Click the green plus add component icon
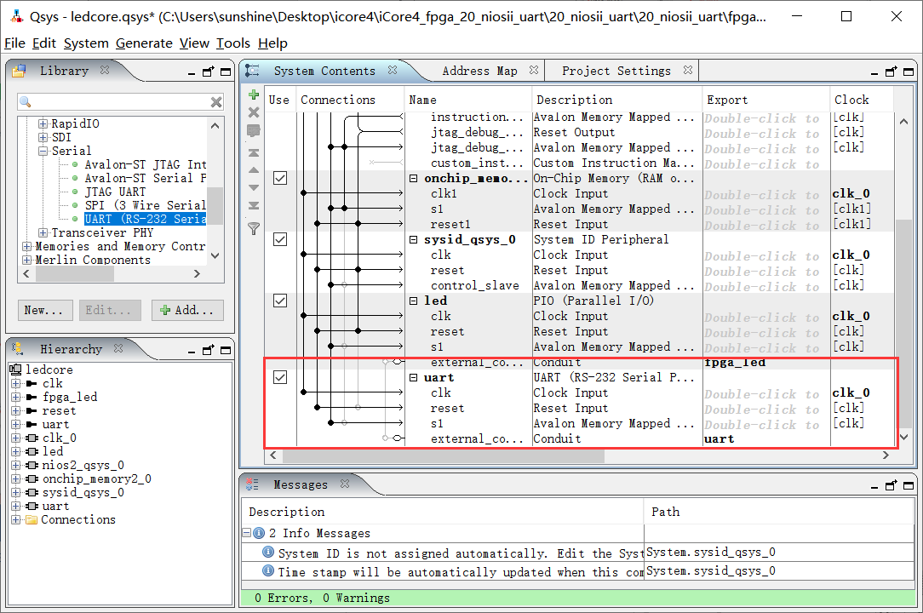Image resolution: width=923 pixels, height=613 pixels. (253, 95)
